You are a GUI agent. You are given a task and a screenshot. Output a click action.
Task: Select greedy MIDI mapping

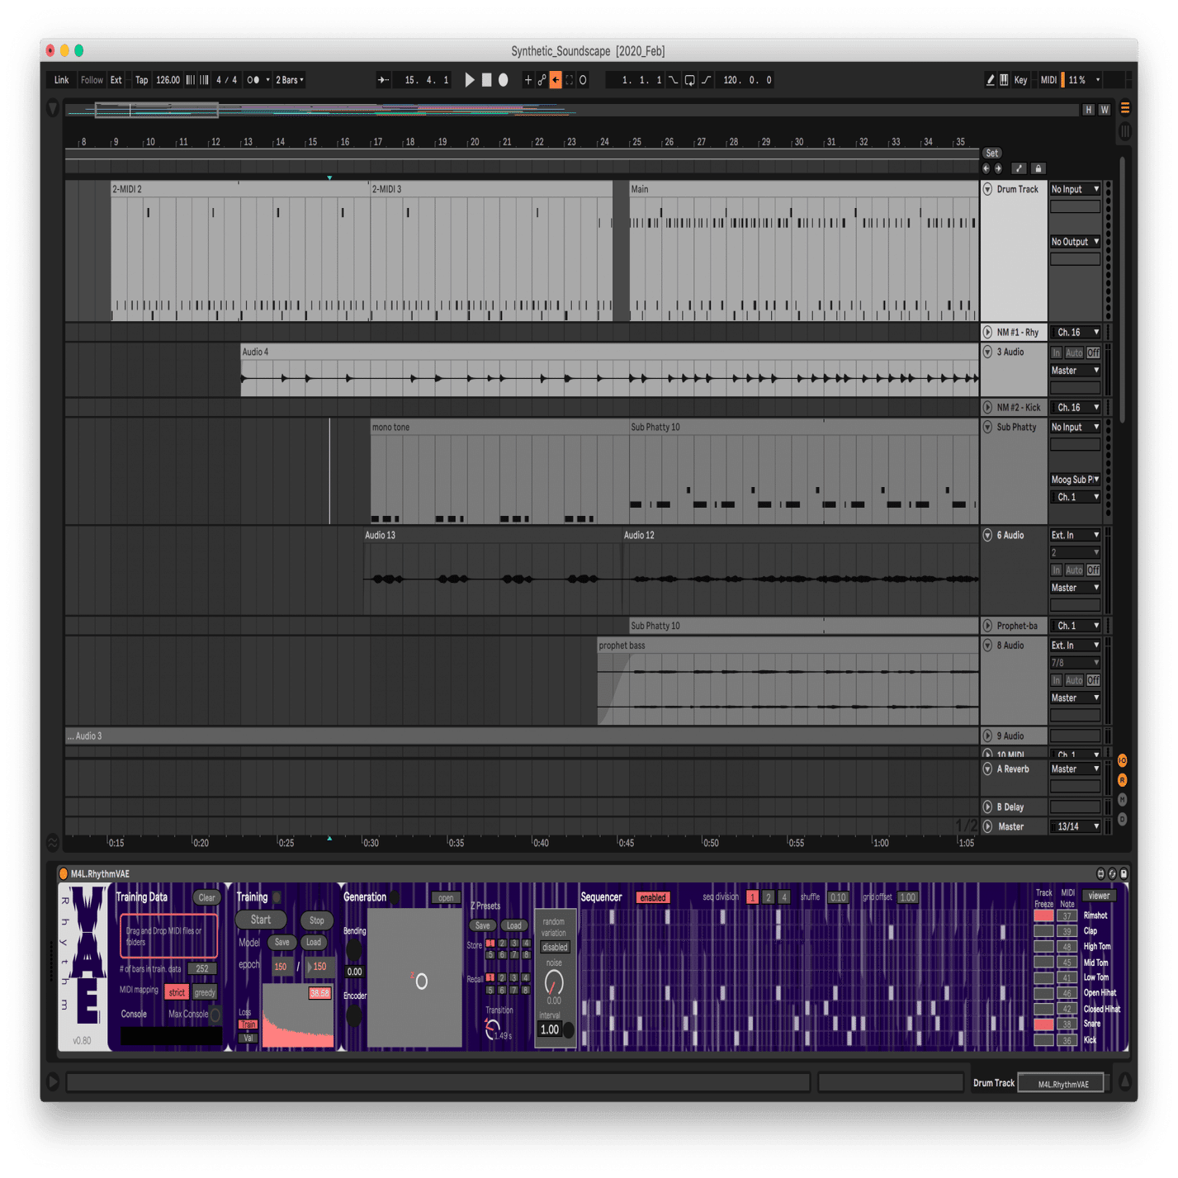click(204, 993)
